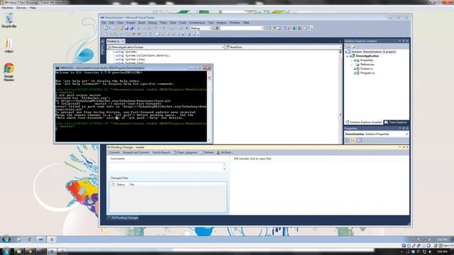The image size is (454, 255).
Task: Click the Commit button in Git Pending Changes
Action: tap(113, 152)
